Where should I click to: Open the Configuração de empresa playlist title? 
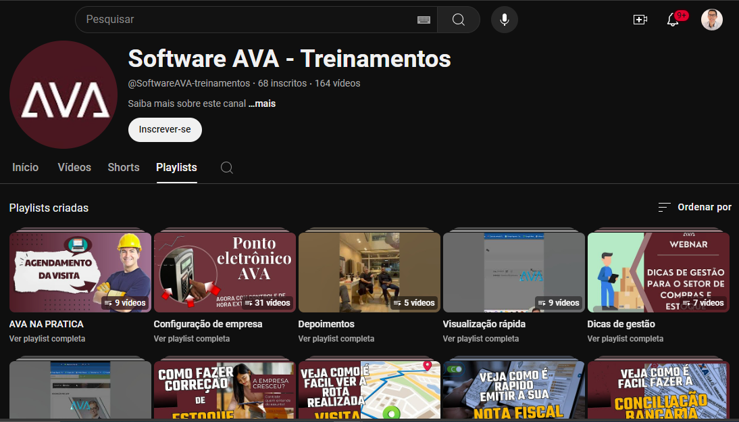208,324
